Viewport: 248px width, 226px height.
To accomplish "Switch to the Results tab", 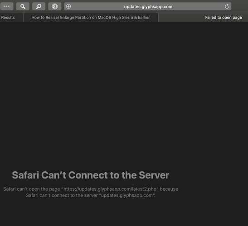I will (x=8, y=17).
